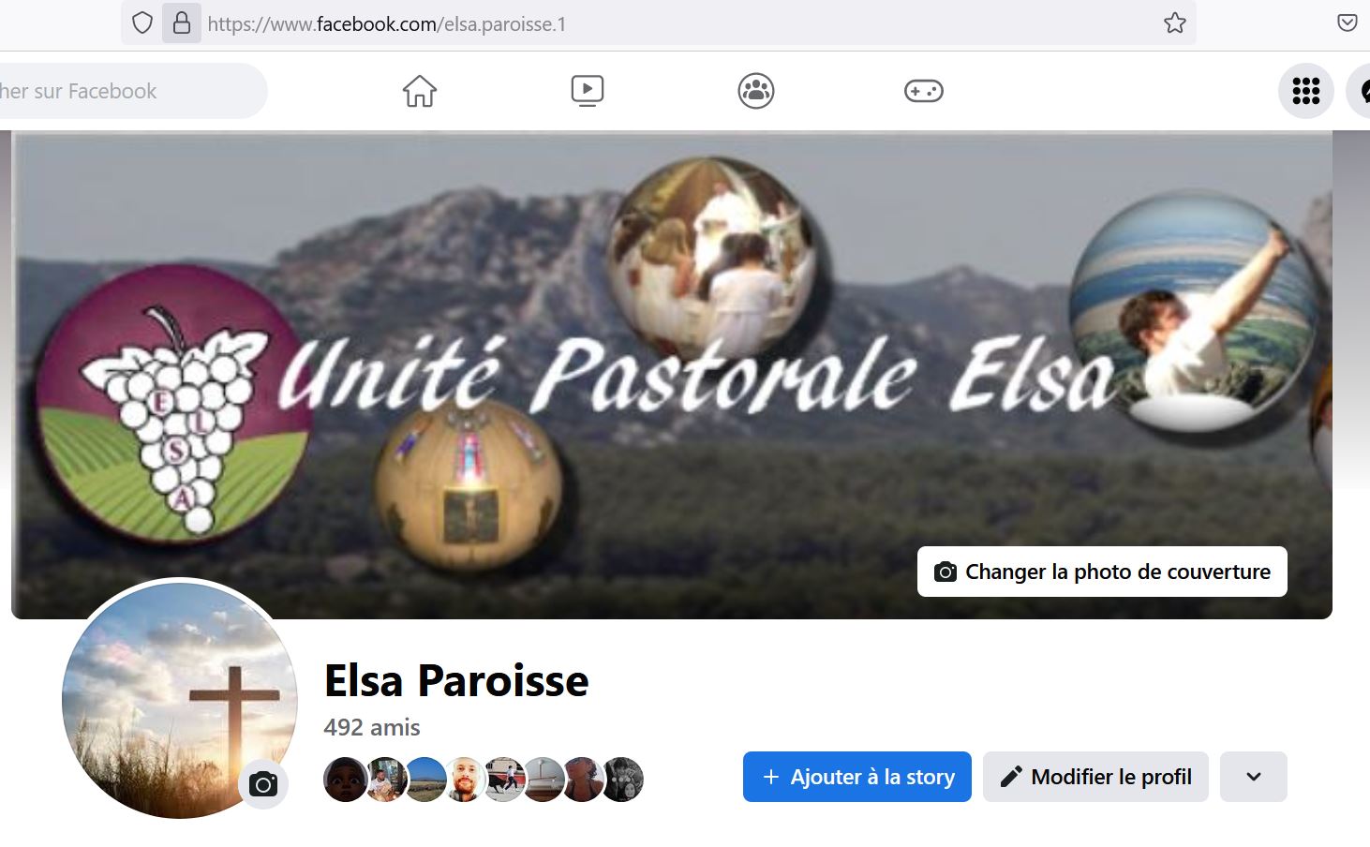The height and width of the screenshot is (847, 1370).
Task: Click the shield tracking protection icon
Action: (142, 23)
